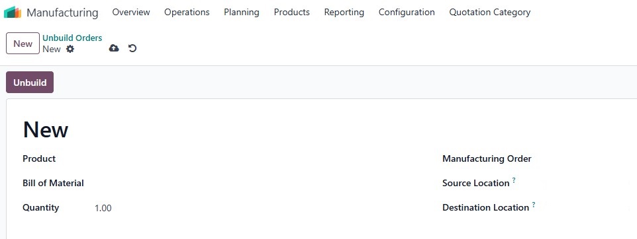This screenshot has width=637, height=239.
Task: Select the Quotation Category menu item
Action: [x=489, y=12]
